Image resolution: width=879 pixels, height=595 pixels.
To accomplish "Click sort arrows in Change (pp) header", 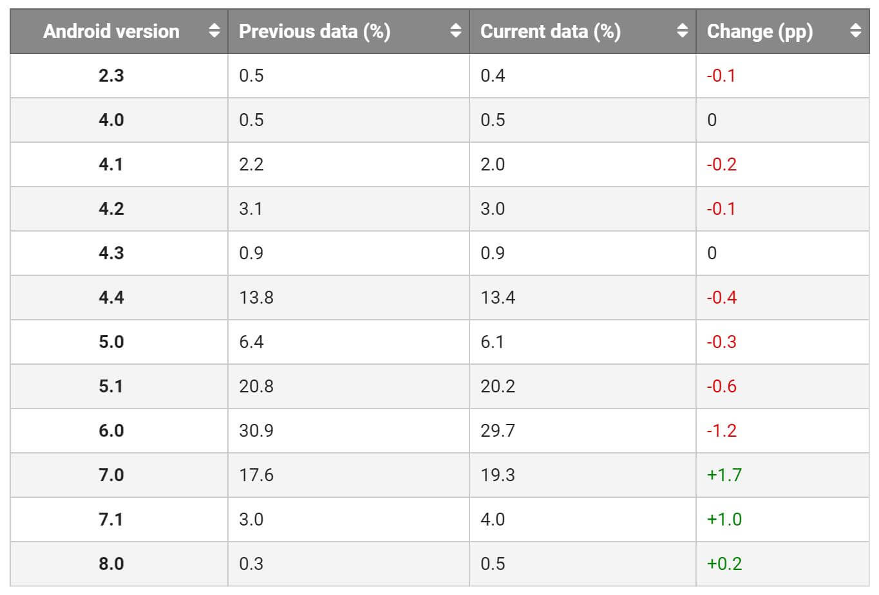I will (855, 31).
